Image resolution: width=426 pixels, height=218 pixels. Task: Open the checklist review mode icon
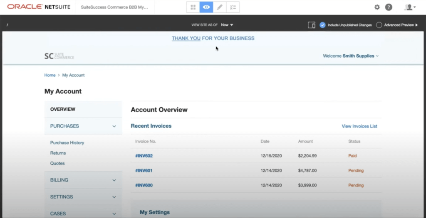tap(233, 7)
